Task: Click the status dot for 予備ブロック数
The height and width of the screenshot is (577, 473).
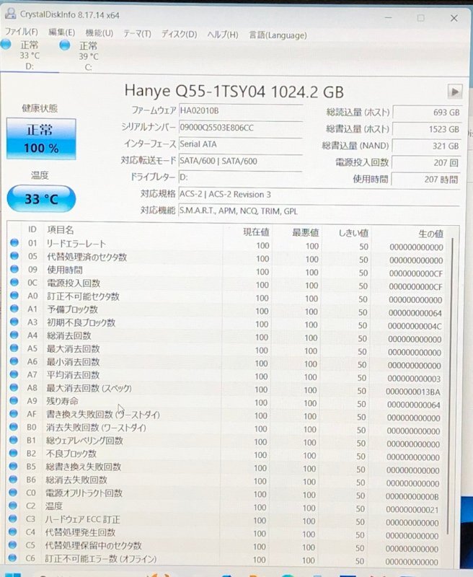Action: pyautogui.click(x=14, y=309)
